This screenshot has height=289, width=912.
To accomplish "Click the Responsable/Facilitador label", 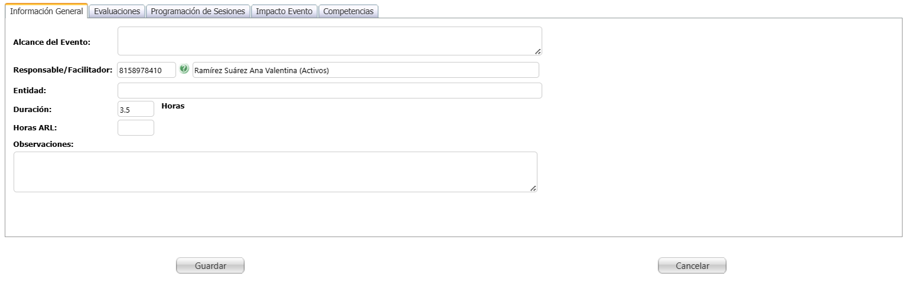I will coord(63,70).
